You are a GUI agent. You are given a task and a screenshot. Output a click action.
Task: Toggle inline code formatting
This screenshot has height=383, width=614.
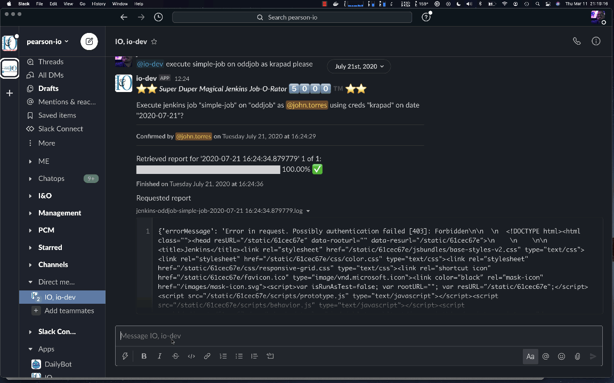coord(191,356)
